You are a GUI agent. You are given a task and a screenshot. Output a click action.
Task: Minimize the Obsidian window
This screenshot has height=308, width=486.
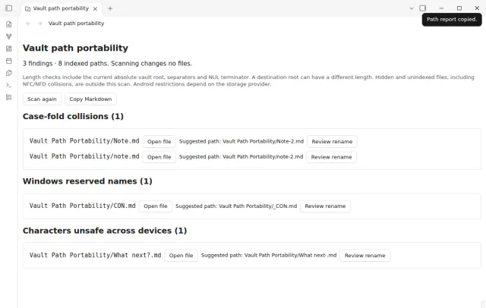point(441,8)
